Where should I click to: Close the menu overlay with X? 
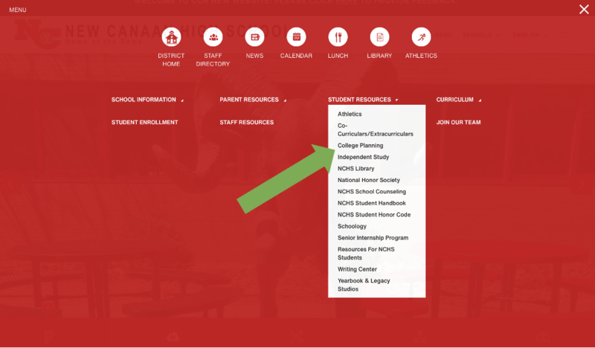tap(584, 9)
